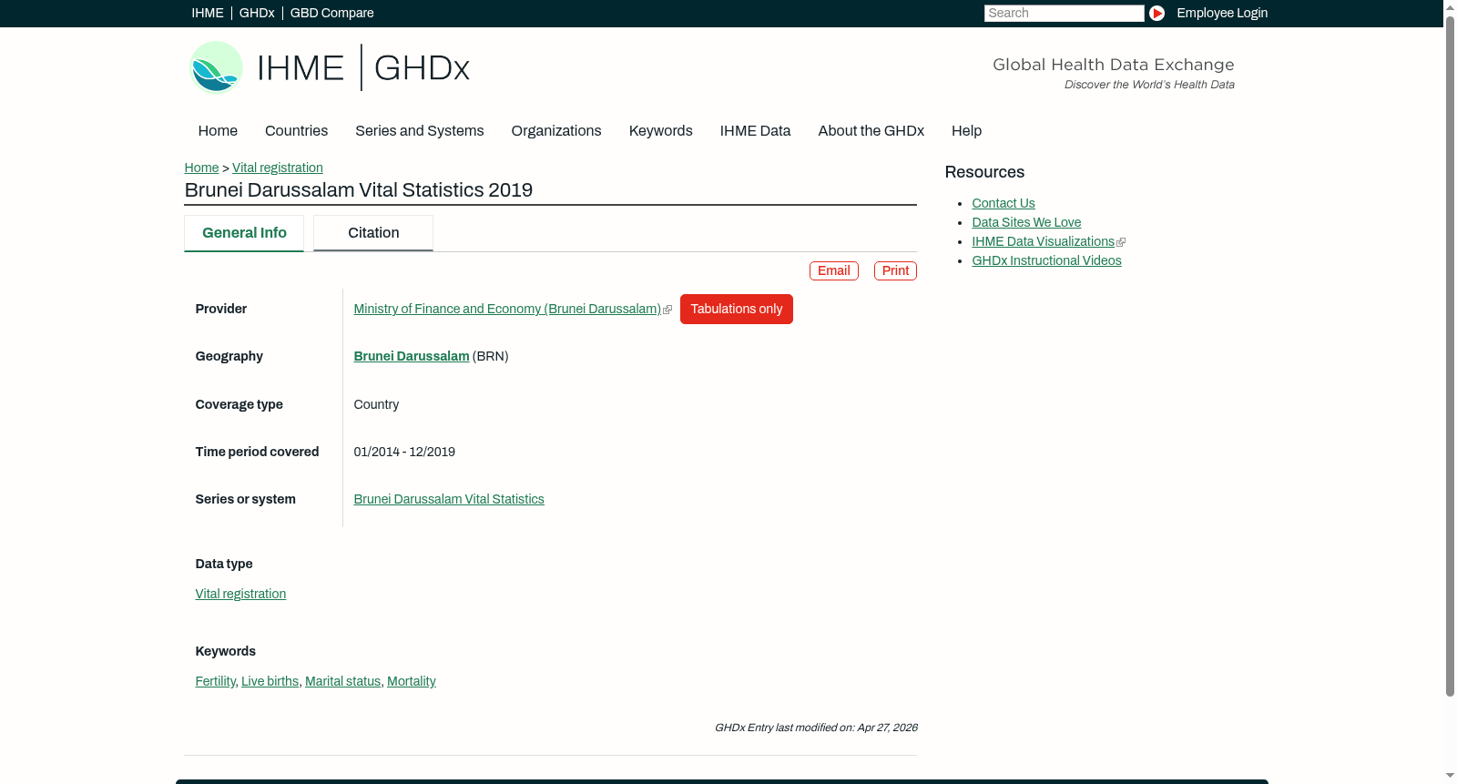Click the external link icon after Ministry of Finance

point(668,310)
